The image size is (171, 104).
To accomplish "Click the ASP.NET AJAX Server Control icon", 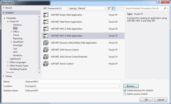I will [46, 50].
